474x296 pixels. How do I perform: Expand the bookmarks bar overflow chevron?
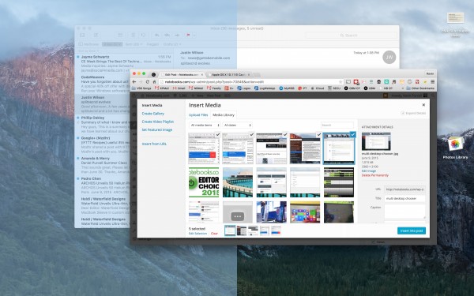point(402,88)
